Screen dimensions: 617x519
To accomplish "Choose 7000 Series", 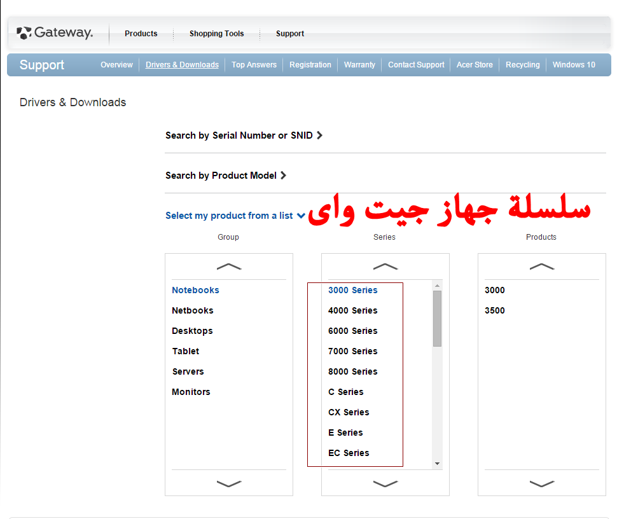I will [x=352, y=351].
